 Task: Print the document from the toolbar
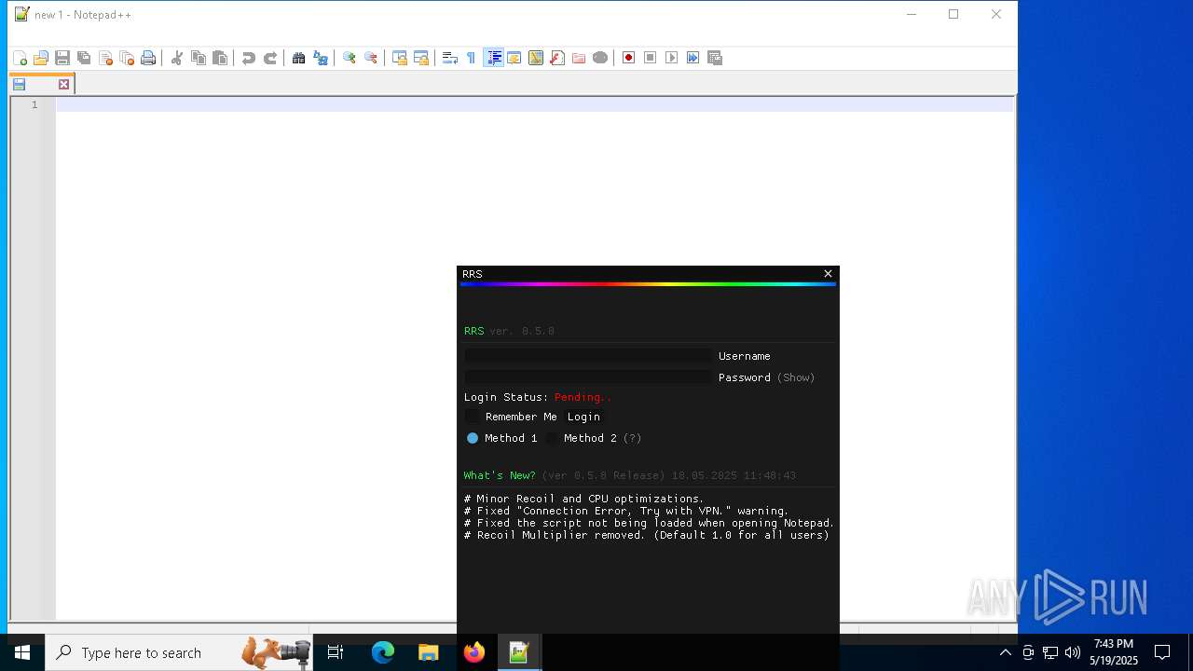[x=148, y=58]
